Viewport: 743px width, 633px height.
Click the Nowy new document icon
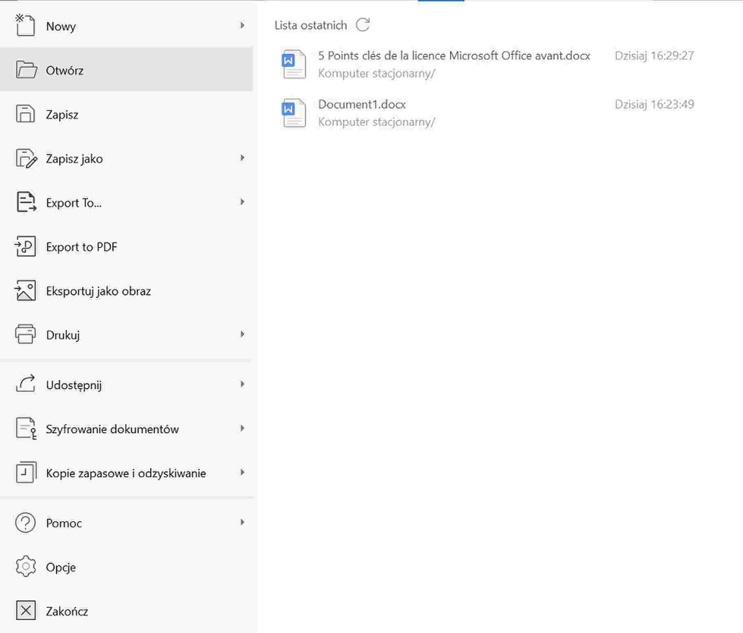click(25, 25)
